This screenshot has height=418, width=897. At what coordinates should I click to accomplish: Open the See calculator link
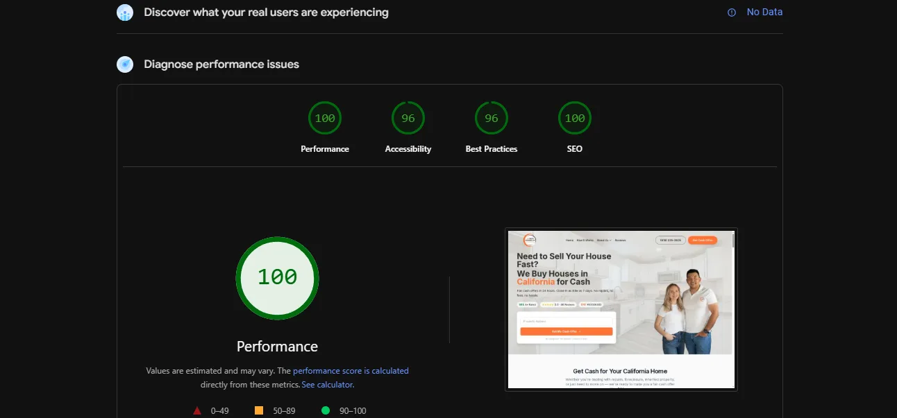[x=328, y=385]
